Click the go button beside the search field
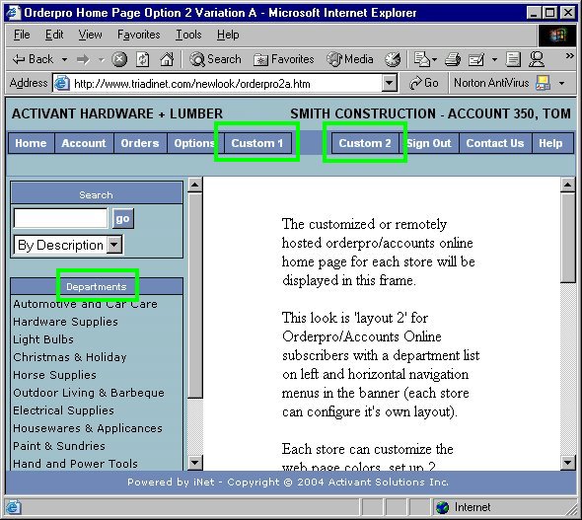The width and height of the screenshot is (582, 520). [x=123, y=219]
